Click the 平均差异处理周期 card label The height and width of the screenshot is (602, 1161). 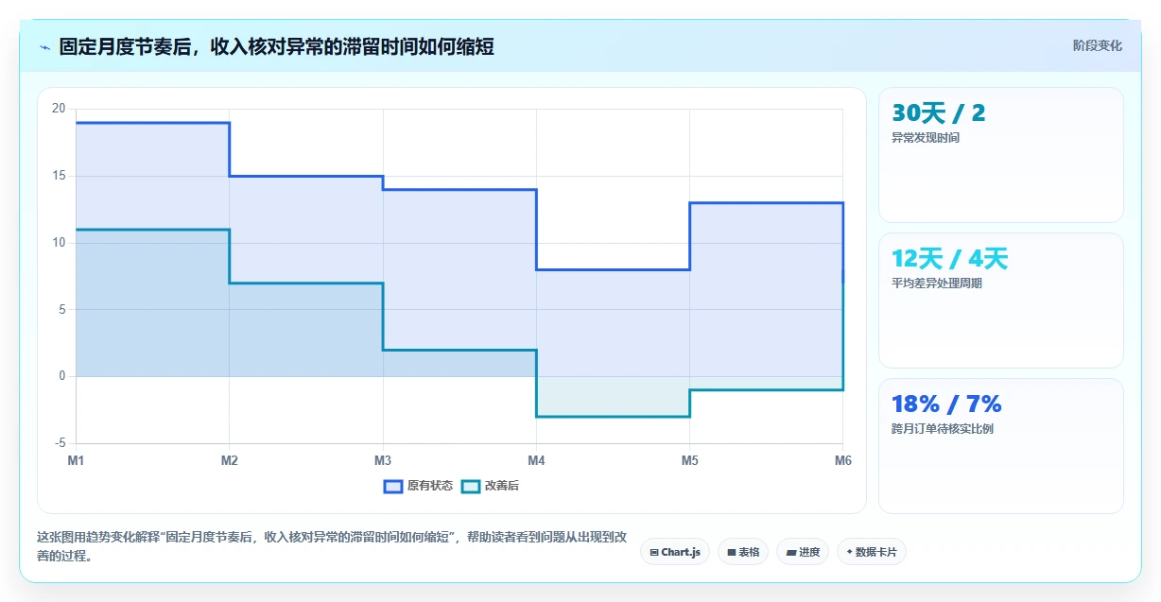pyautogui.click(x=937, y=284)
